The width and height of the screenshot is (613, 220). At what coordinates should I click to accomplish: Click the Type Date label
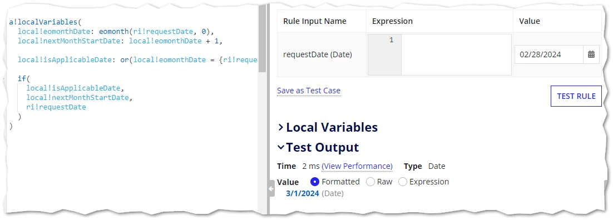point(424,166)
